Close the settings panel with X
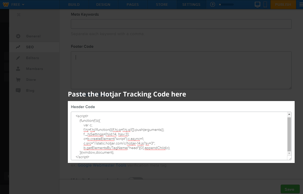 click(18, 15)
